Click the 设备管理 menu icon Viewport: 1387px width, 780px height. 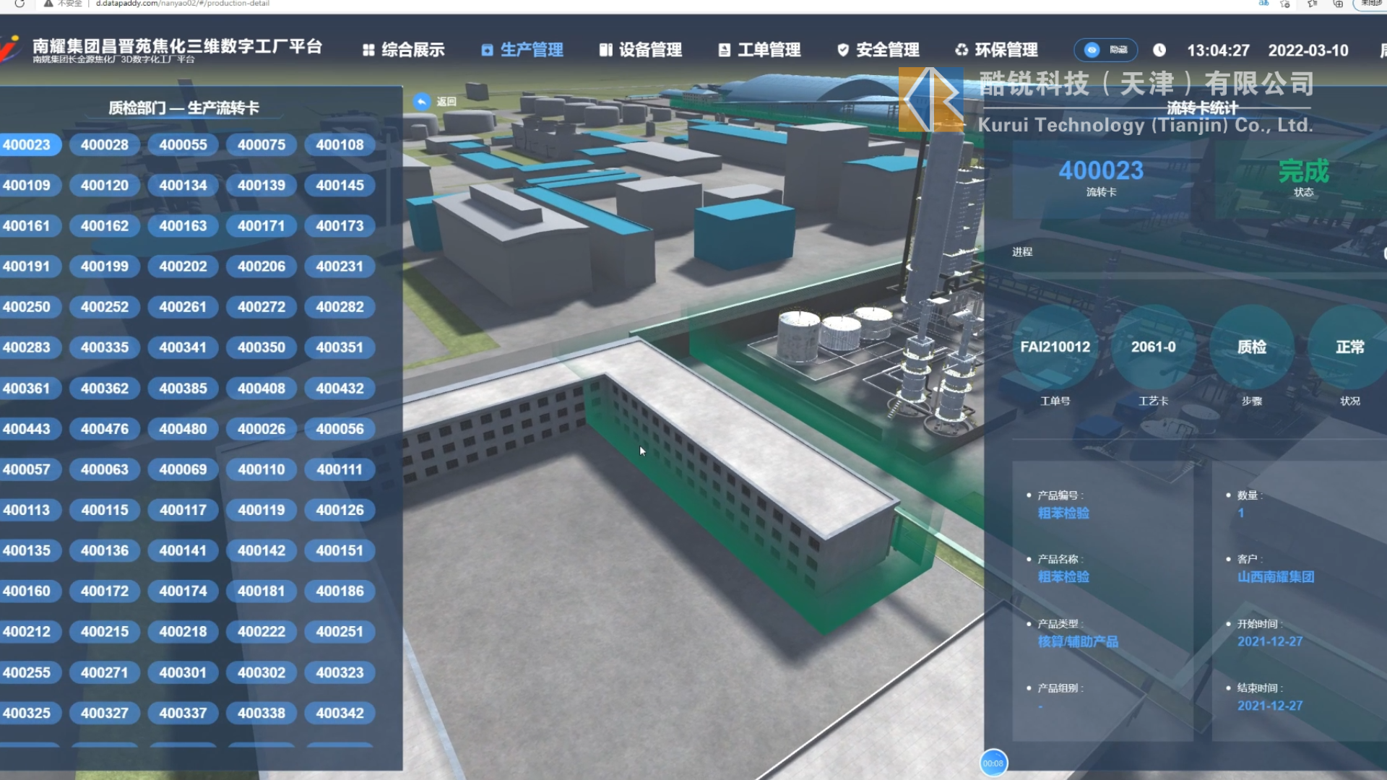pyautogui.click(x=605, y=50)
